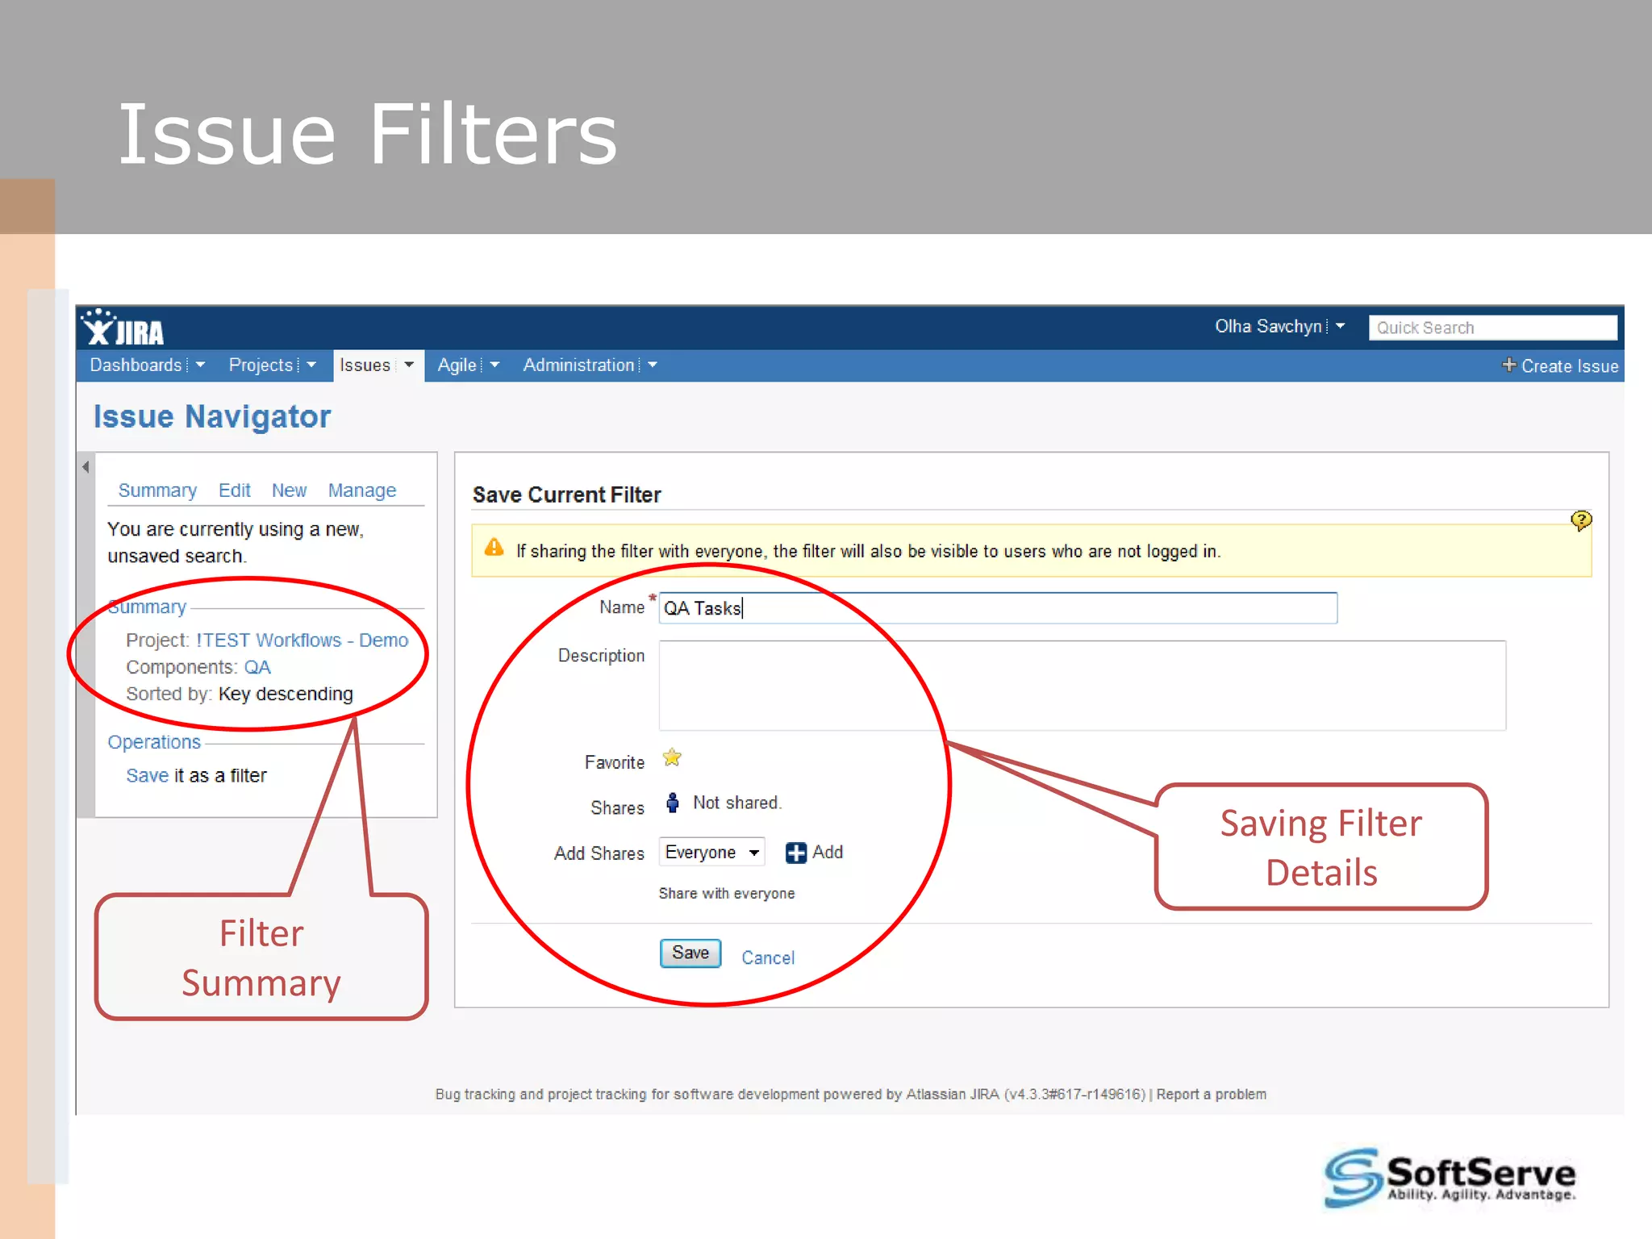Open the Olha Savchyn user menu arrow
The image size is (1652, 1239).
(x=1340, y=327)
